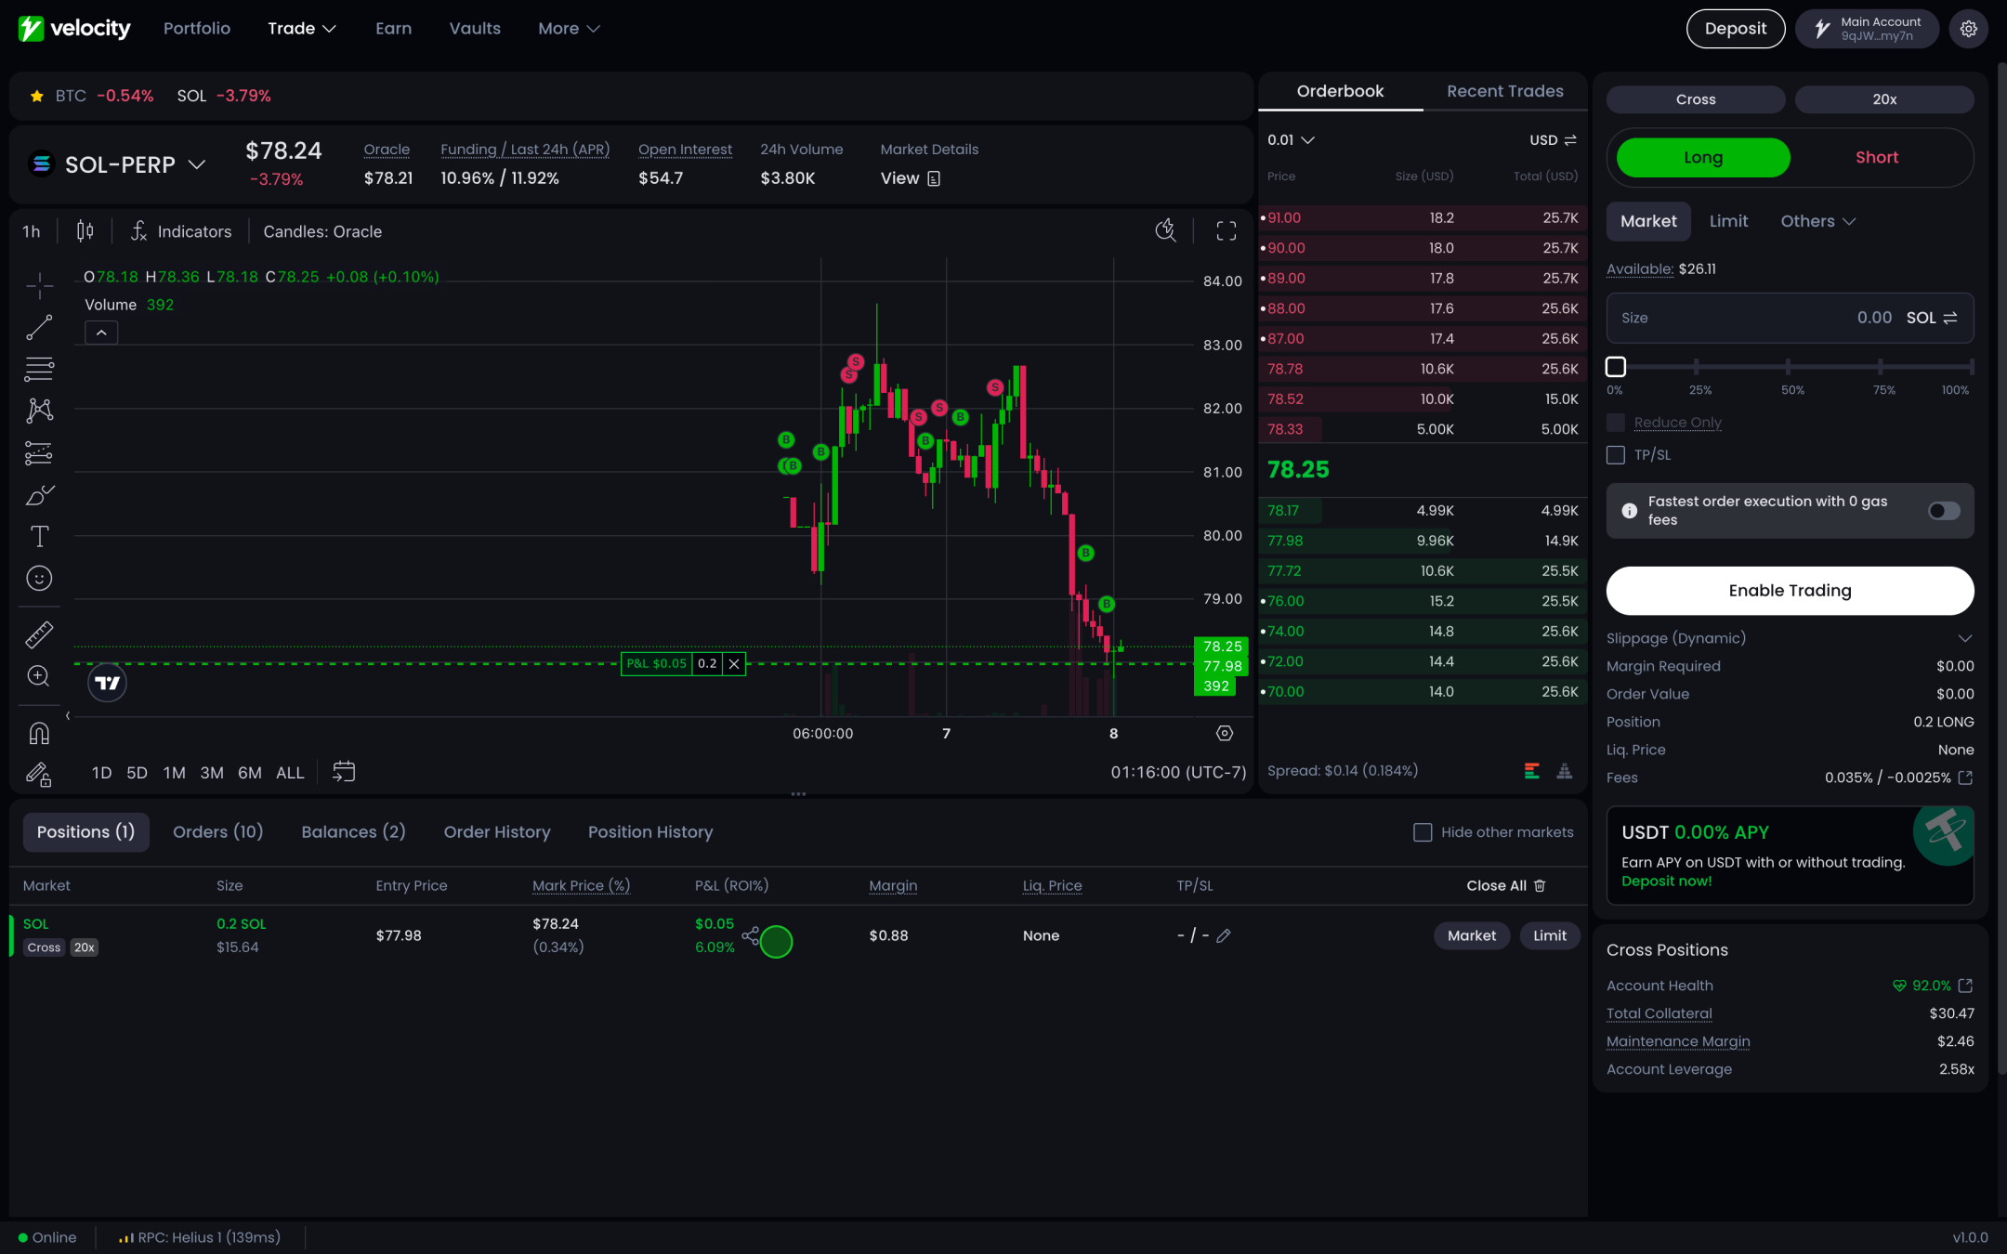
Task: Expand the Others order type dropdown
Action: (x=1817, y=221)
